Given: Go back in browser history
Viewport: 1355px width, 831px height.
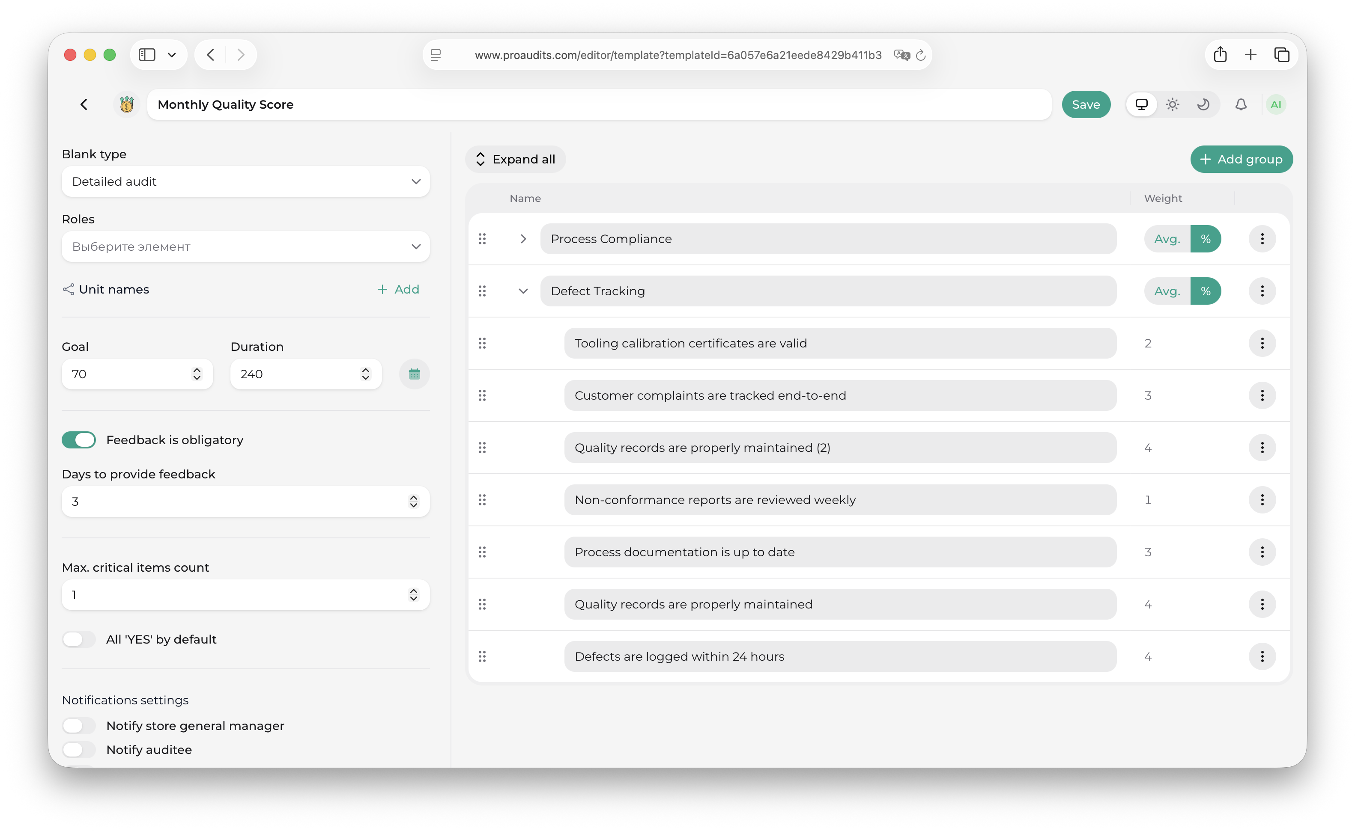Looking at the screenshot, I should pyautogui.click(x=211, y=54).
